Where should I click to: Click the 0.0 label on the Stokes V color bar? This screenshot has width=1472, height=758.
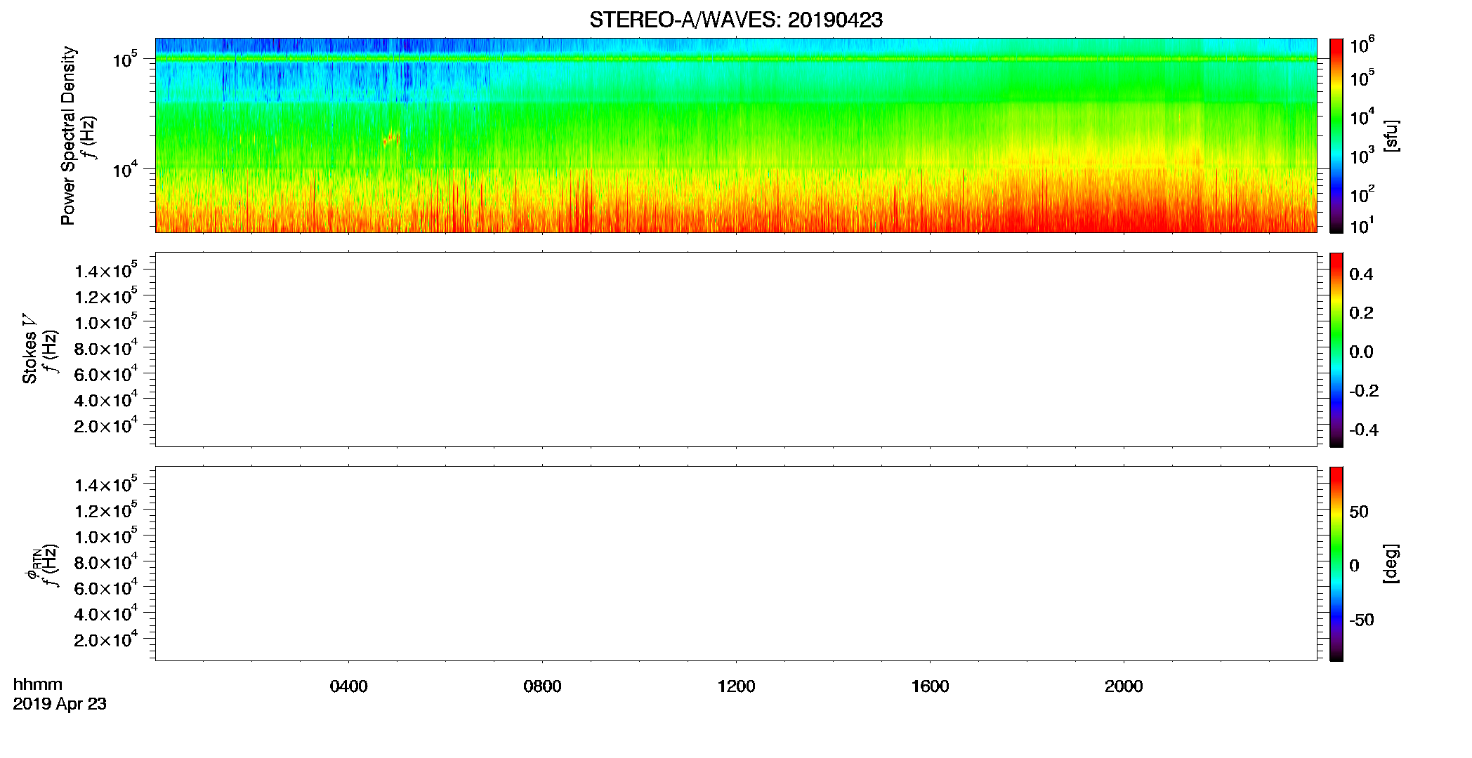[1361, 352]
